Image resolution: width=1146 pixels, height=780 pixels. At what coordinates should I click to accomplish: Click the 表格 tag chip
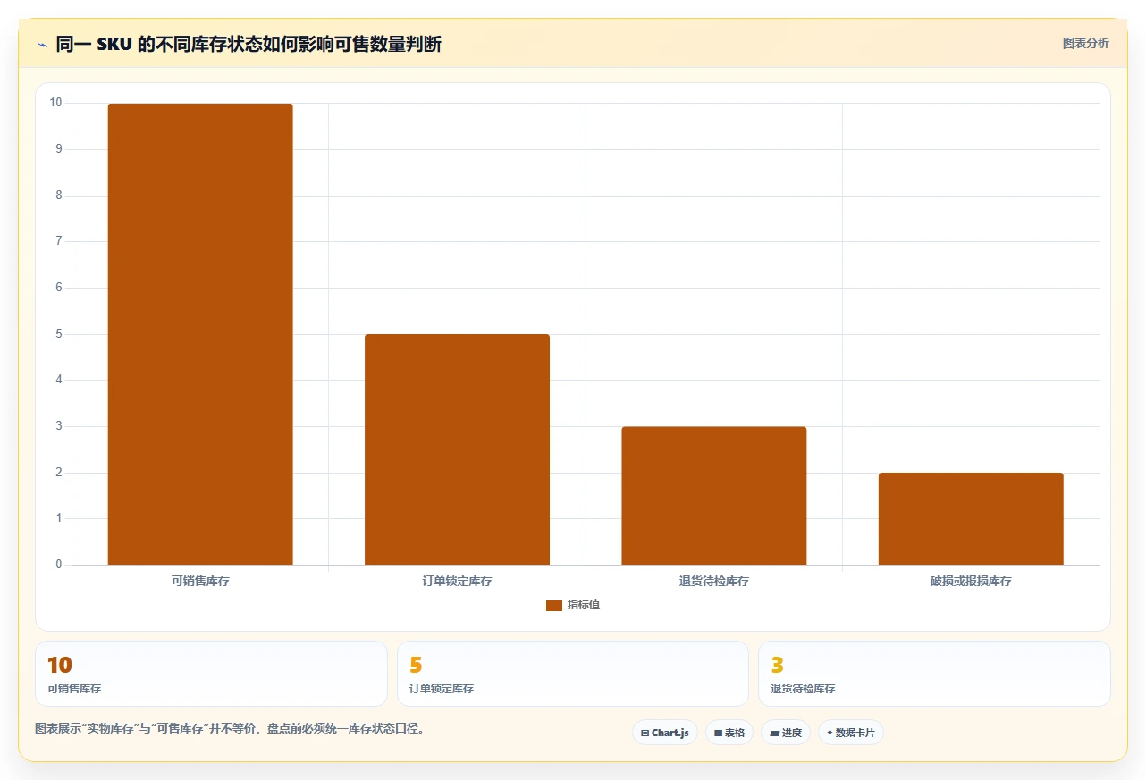(x=729, y=733)
